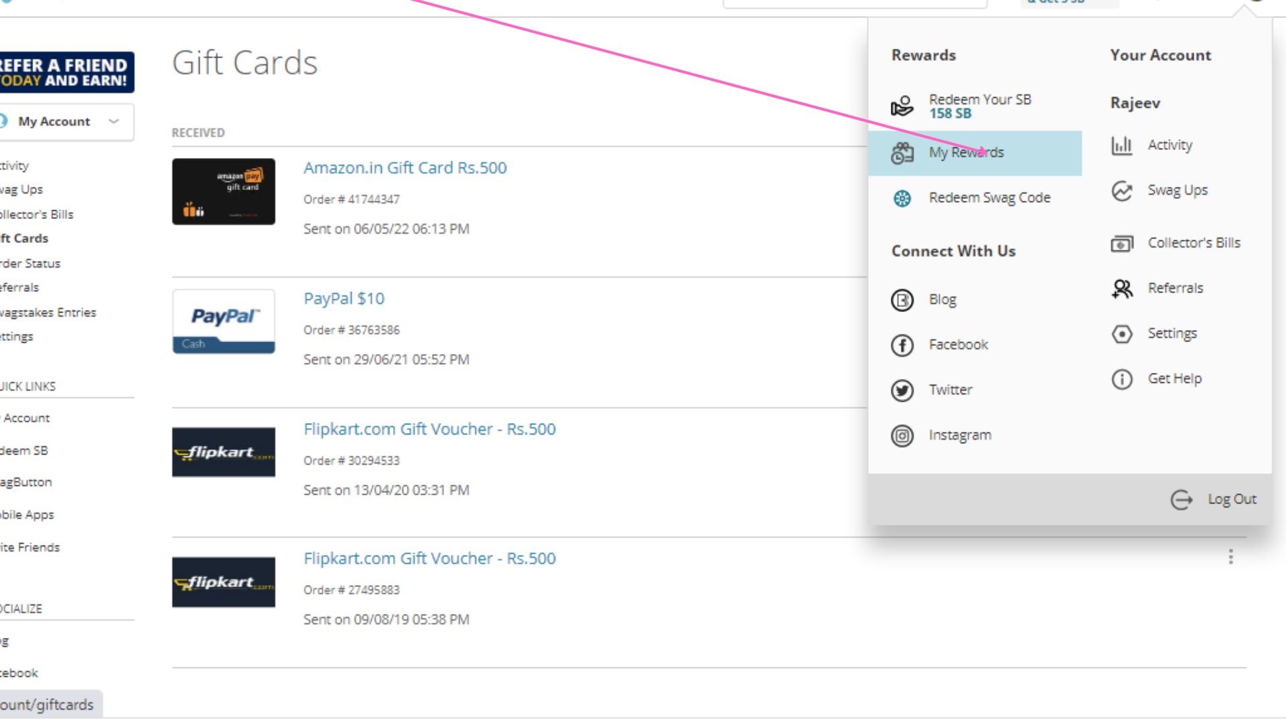Click the Collector's Bills money icon
This screenshot has width=1286, height=723.
(1122, 243)
